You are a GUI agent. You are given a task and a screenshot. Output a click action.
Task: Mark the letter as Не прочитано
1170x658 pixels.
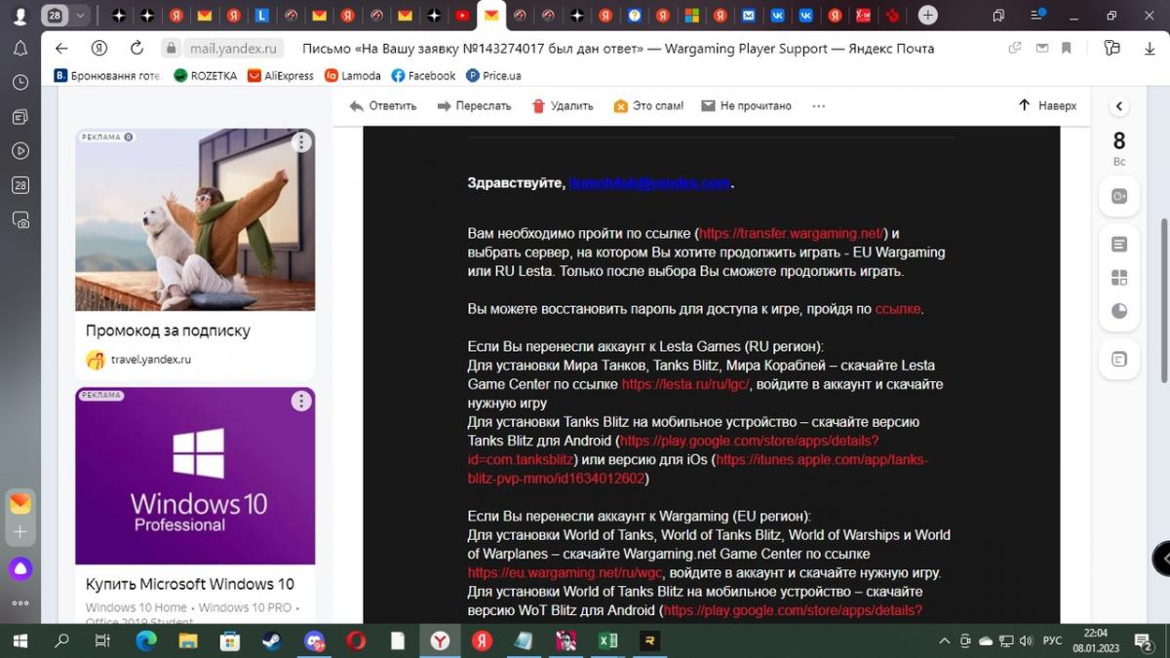747,105
